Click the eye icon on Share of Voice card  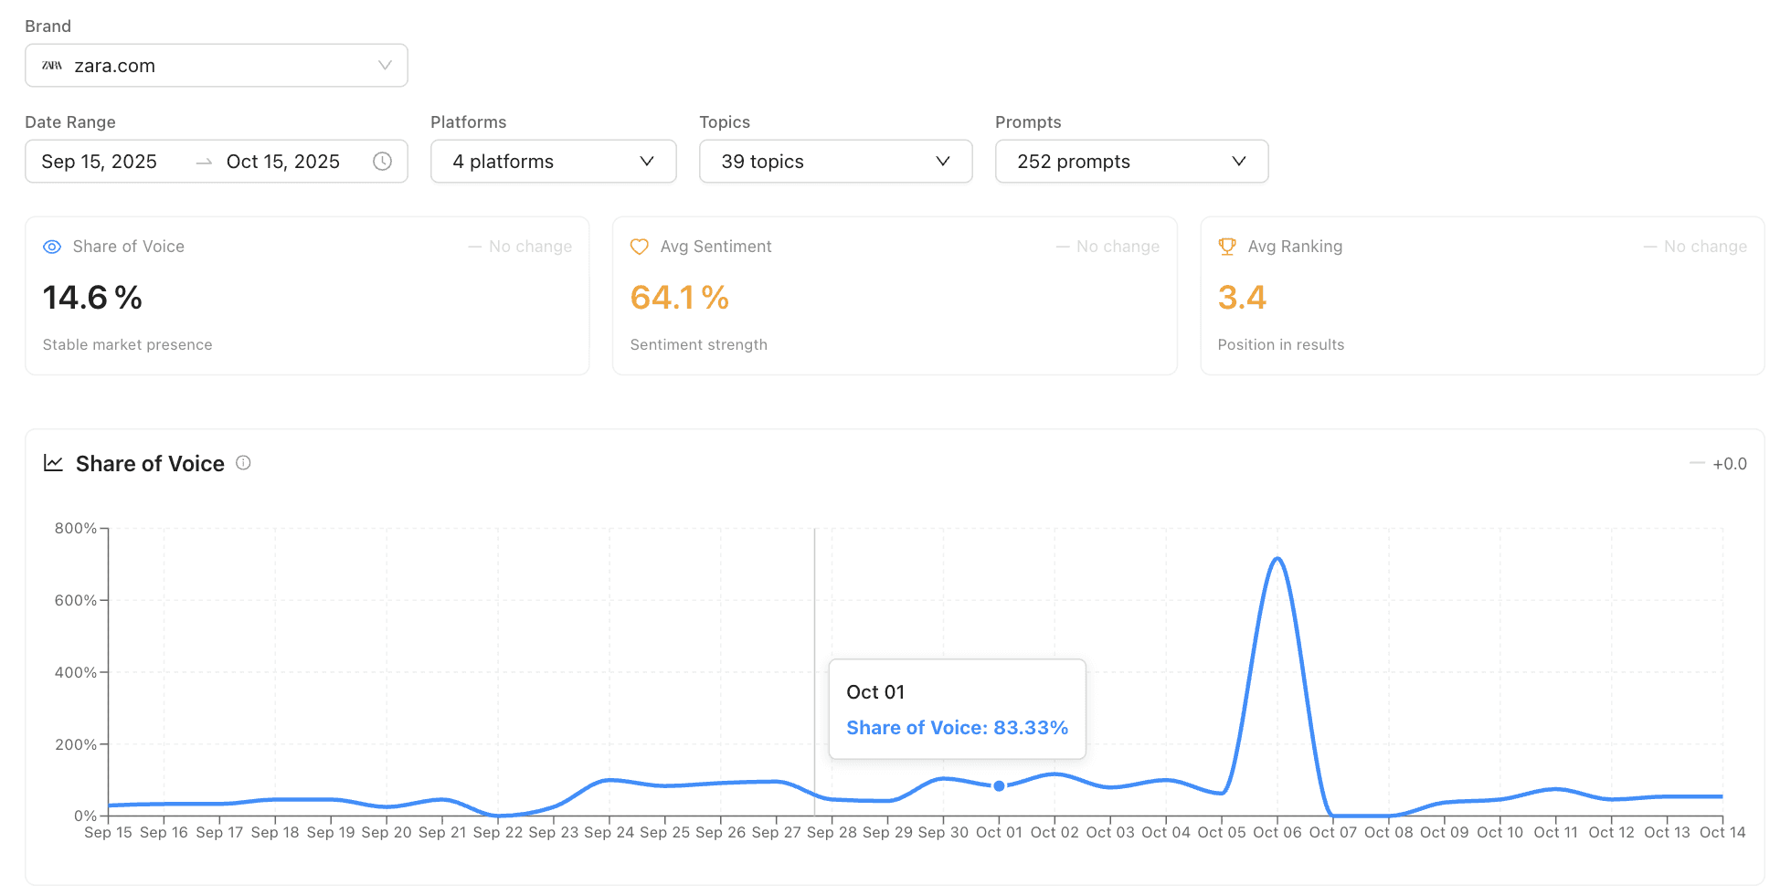point(52,247)
